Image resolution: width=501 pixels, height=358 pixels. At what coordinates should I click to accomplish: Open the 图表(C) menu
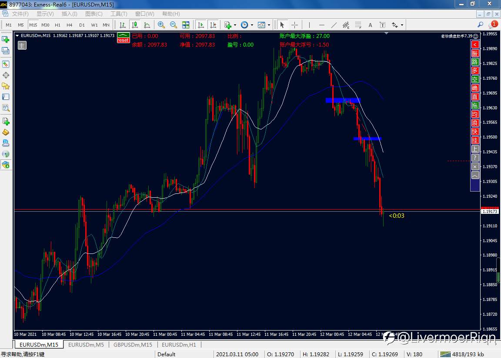pyautogui.click(x=94, y=14)
